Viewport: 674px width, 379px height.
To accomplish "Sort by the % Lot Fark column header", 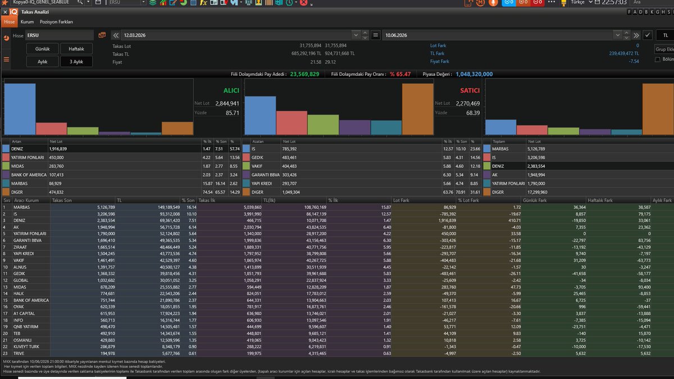I will (x=489, y=200).
